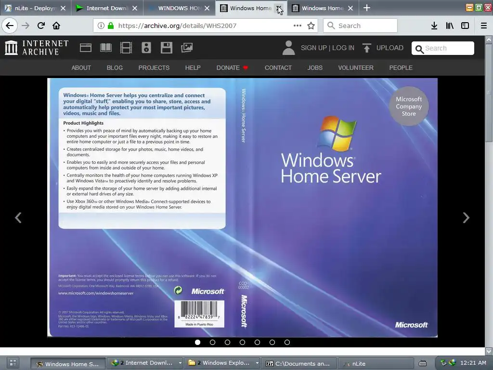Open the taskbar start/show desktop button
Screen dimensions: 493x370
pyautogui.click(x=13, y=363)
